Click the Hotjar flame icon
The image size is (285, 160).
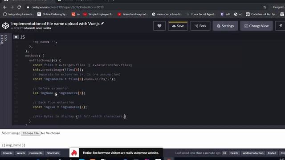pyautogui.click(x=74, y=153)
